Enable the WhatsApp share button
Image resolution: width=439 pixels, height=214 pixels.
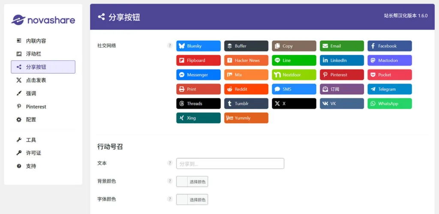click(x=389, y=103)
